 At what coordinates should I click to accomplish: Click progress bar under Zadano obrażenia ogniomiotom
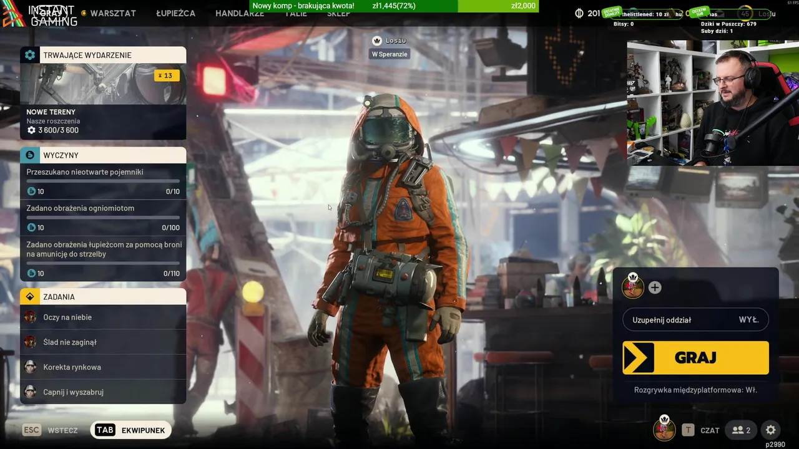[103, 218]
